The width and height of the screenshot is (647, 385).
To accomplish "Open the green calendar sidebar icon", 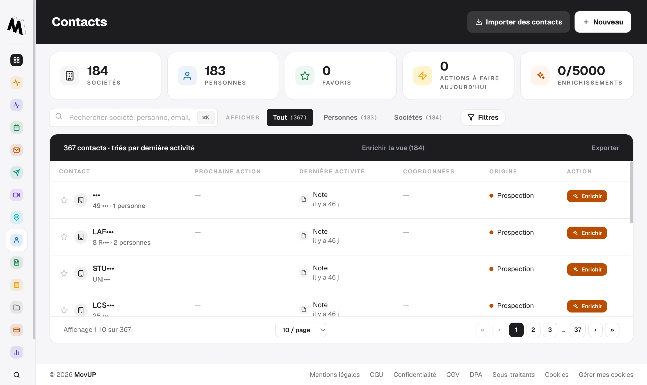I will click(x=17, y=128).
